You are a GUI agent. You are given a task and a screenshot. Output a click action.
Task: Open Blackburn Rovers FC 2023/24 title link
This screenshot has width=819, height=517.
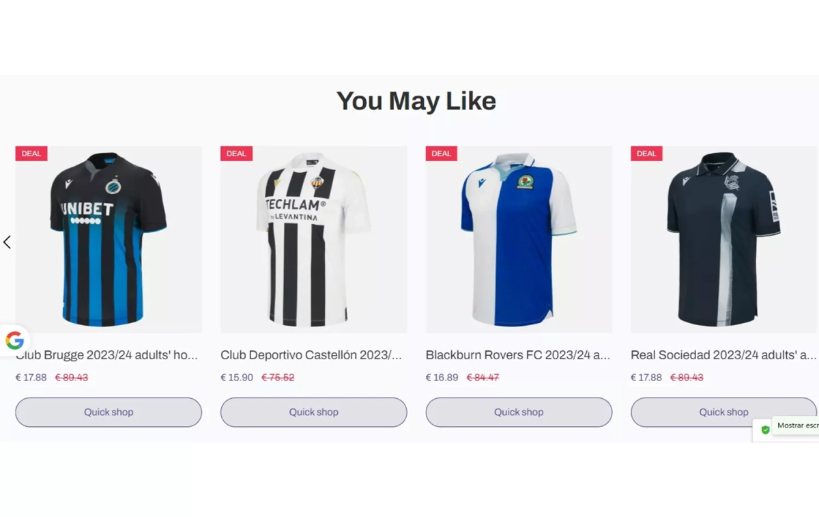coord(518,355)
